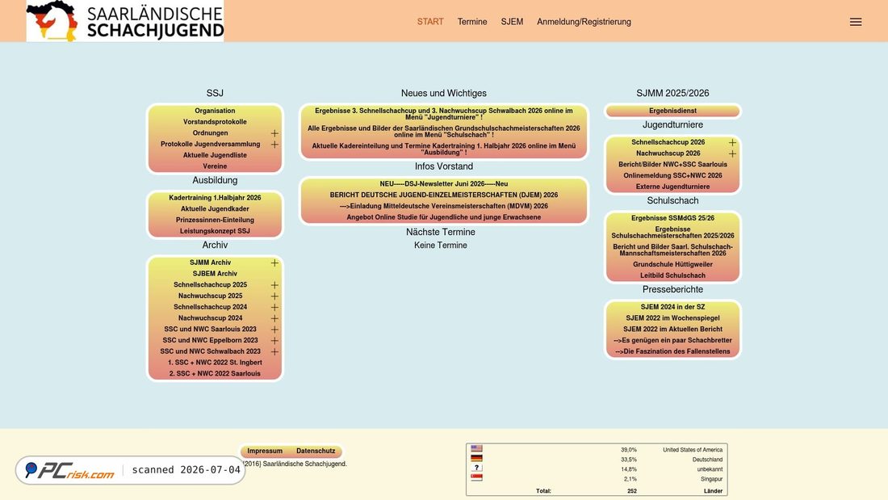Open Ergebnisse Schulschachmeisterschaften 2025/2026
The width and height of the screenshot is (888, 500).
pos(672,233)
